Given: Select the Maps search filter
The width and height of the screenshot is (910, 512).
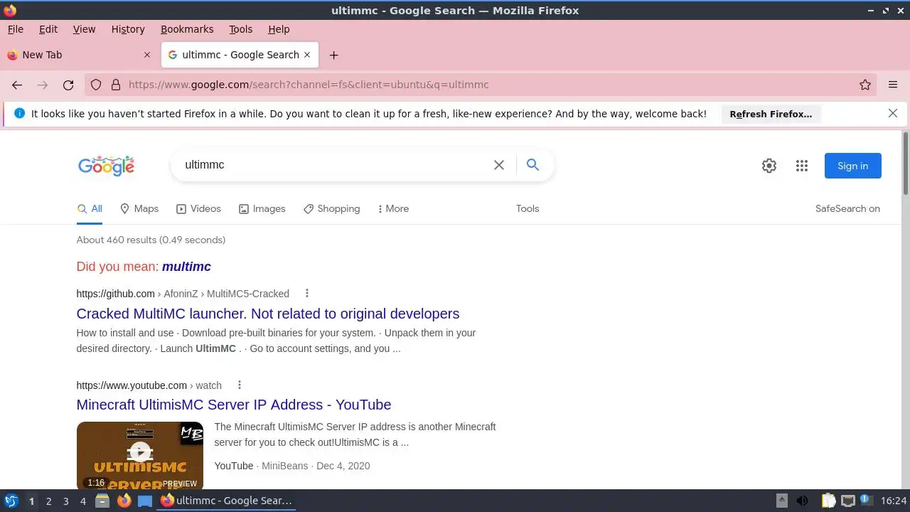Looking at the screenshot, I should [x=139, y=208].
